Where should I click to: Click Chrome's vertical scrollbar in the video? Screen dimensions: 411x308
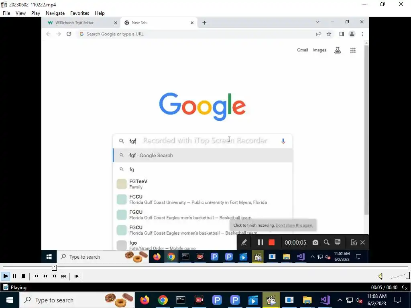pyautogui.click(x=366, y=130)
